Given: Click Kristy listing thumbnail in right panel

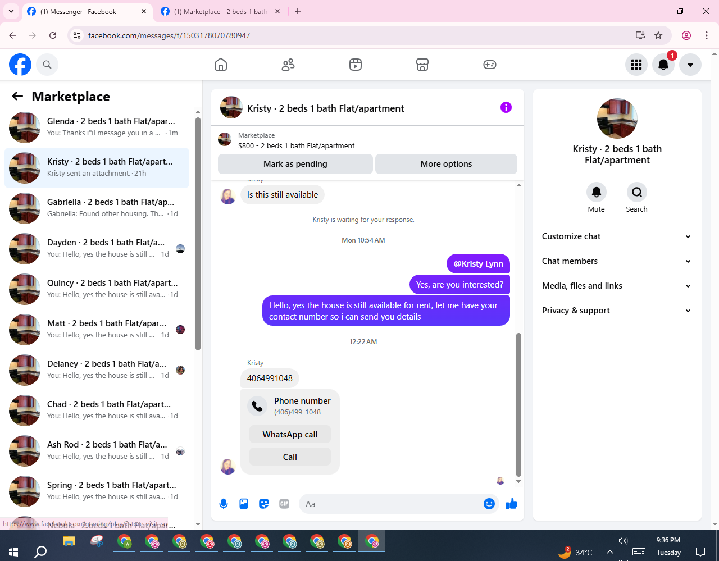Looking at the screenshot, I should point(617,118).
